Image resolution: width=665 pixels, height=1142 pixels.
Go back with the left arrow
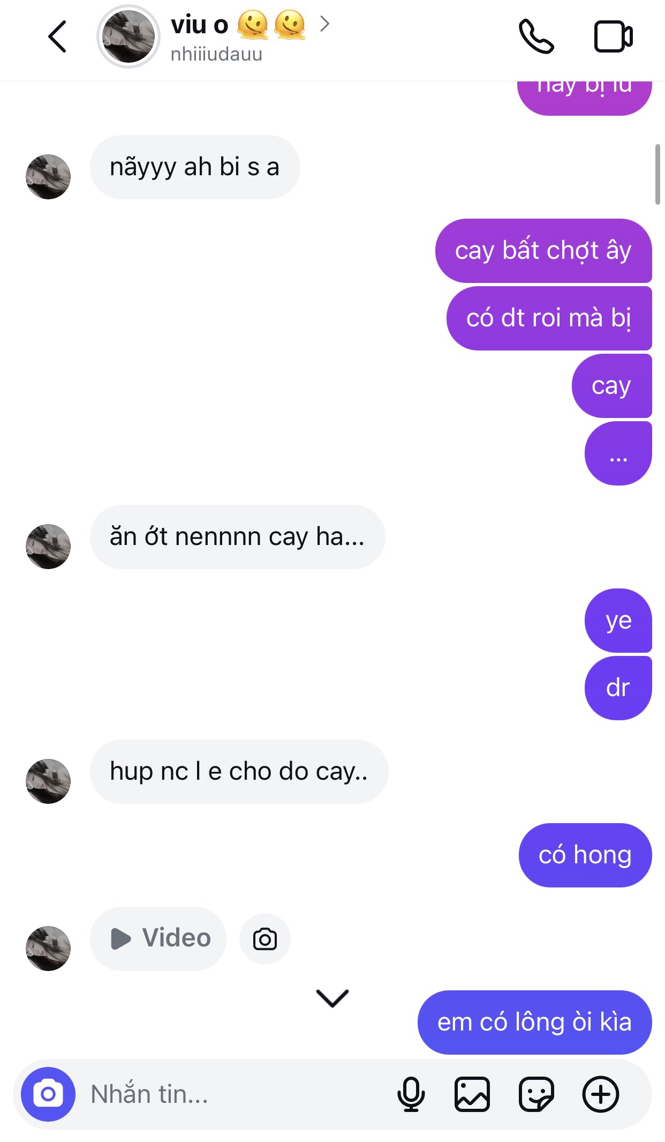57,36
